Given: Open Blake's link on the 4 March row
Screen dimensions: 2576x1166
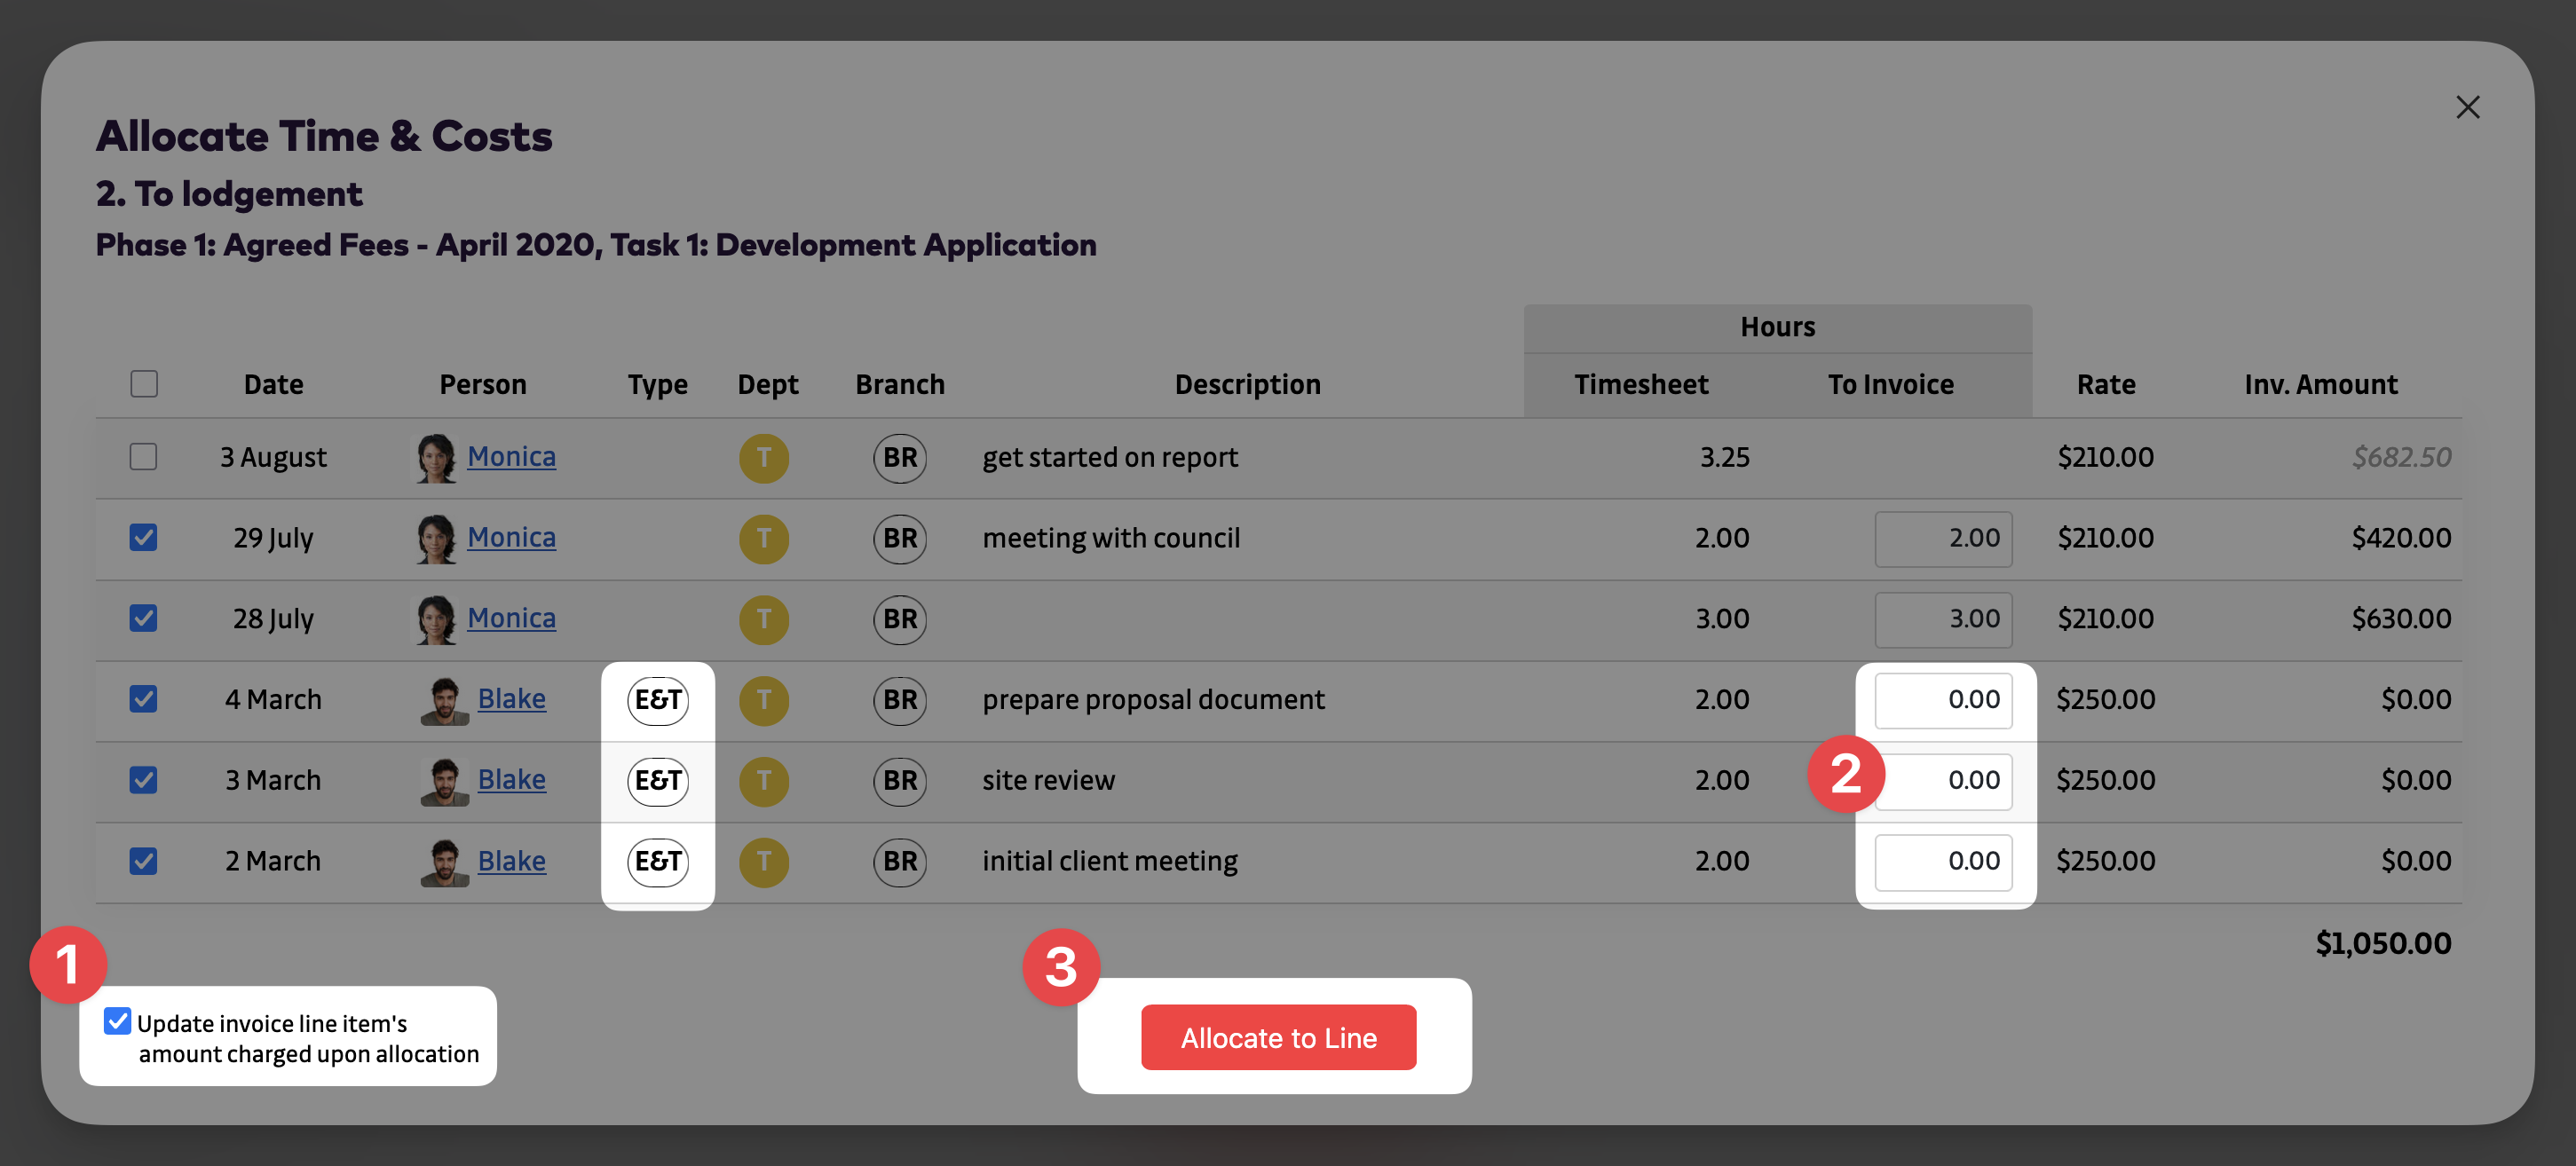Looking at the screenshot, I should click(x=511, y=699).
